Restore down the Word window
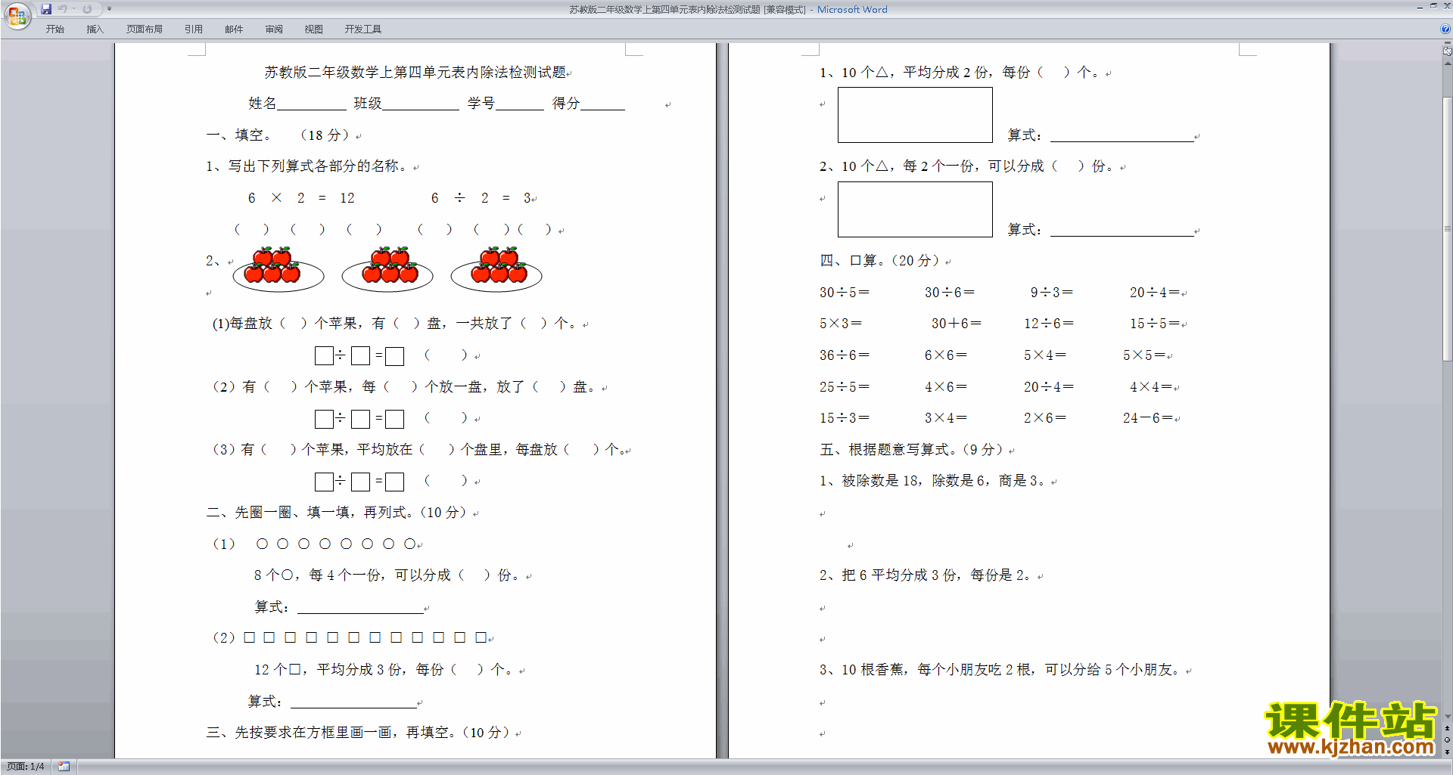The width and height of the screenshot is (1453, 775). 1433,6
